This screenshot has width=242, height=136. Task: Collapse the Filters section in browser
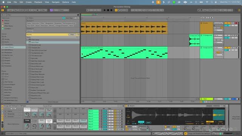coord(28,18)
